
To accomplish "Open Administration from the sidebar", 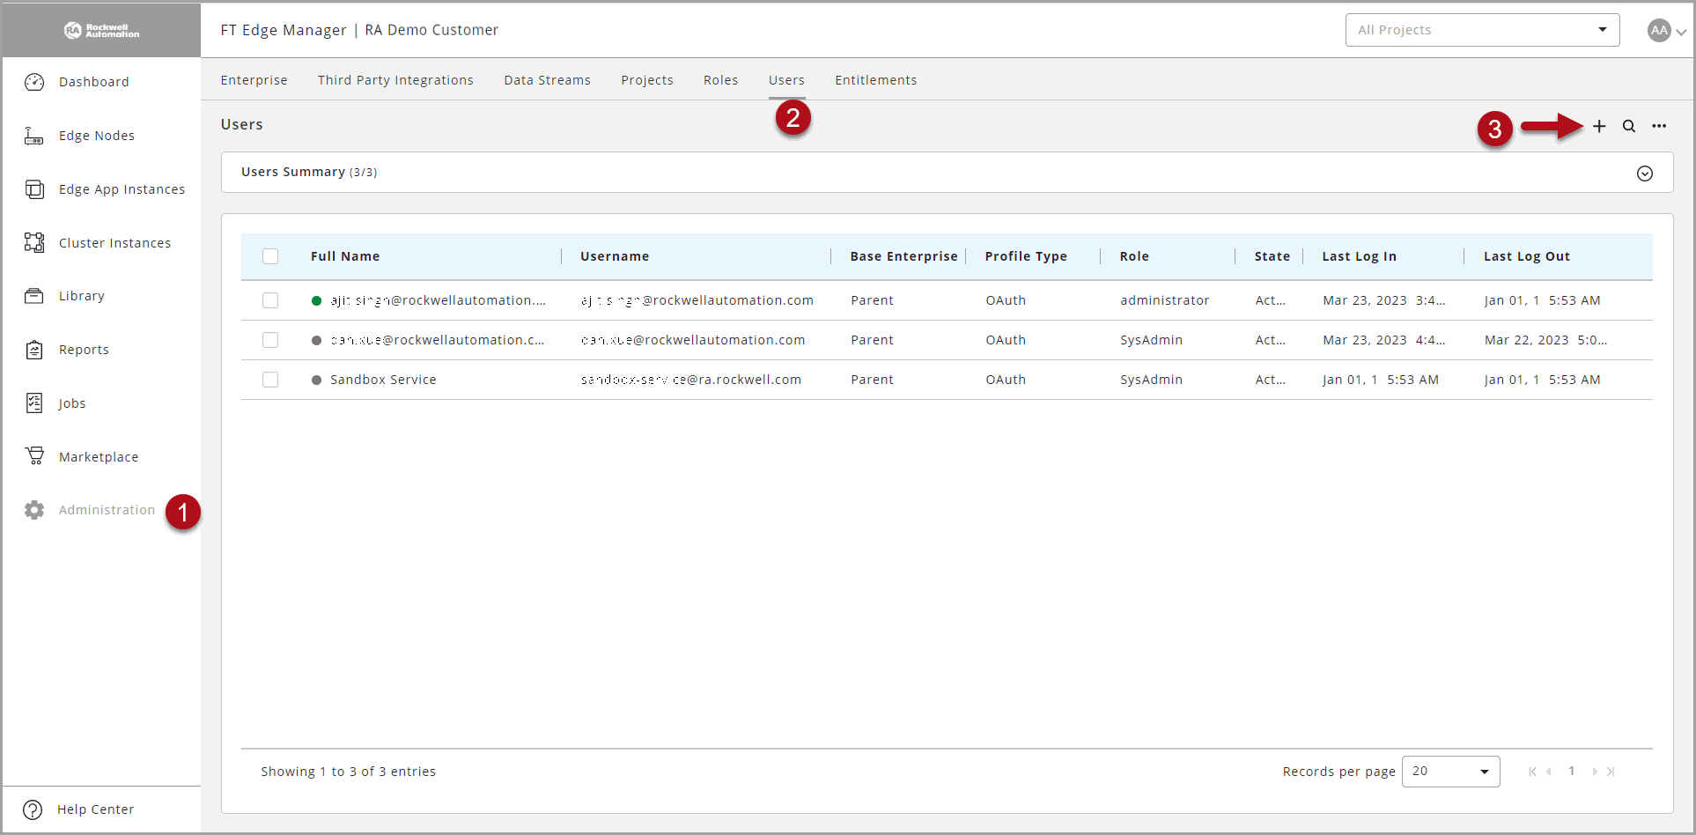I will click(x=107, y=510).
